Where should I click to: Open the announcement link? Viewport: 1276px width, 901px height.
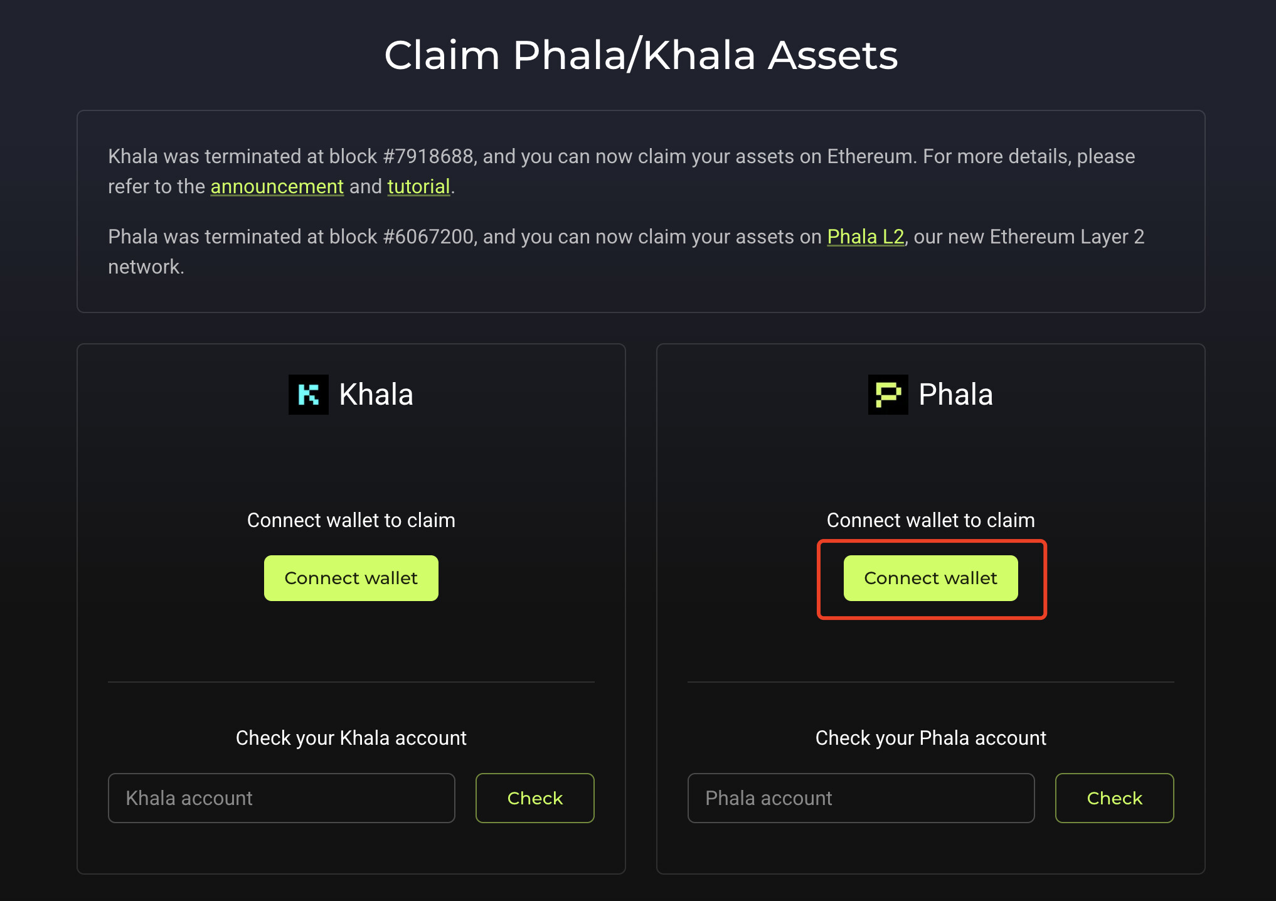(277, 187)
